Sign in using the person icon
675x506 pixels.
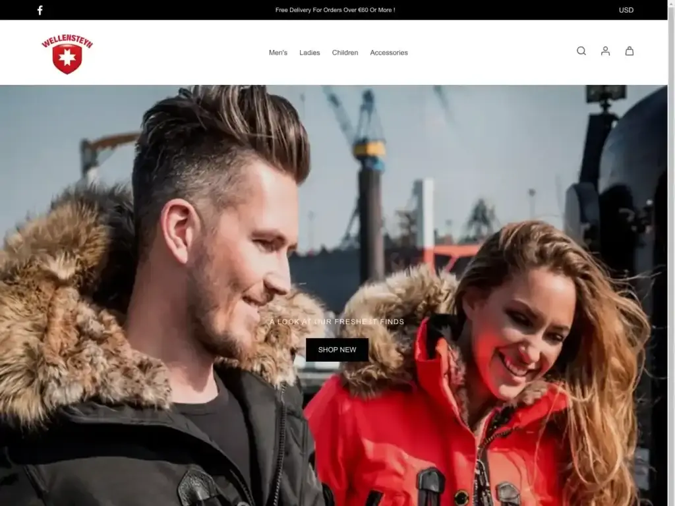pos(605,51)
